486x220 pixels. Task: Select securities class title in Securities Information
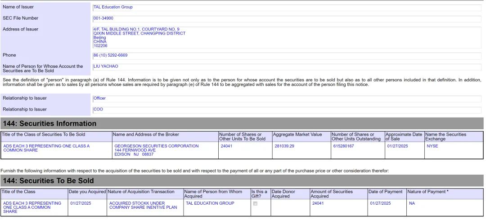coord(46,148)
